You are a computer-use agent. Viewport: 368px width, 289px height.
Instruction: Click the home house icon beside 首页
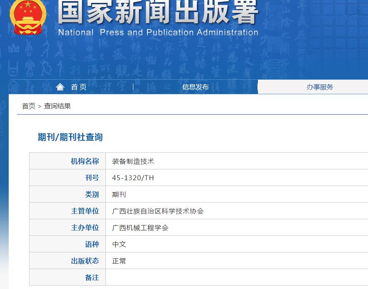(x=61, y=86)
